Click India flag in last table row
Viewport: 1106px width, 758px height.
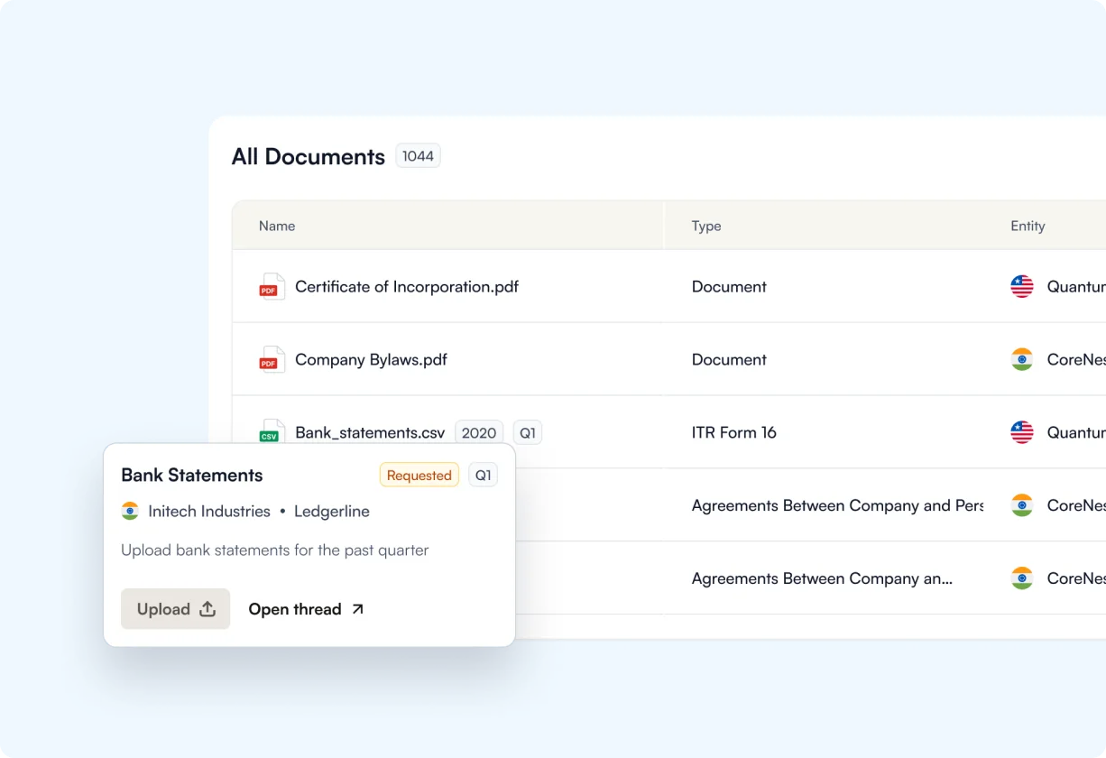tap(1021, 578)
